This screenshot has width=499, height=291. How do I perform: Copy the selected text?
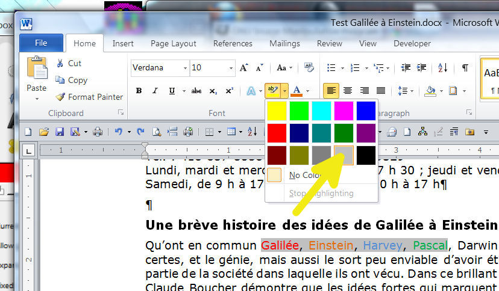click(x=71, y=80)
